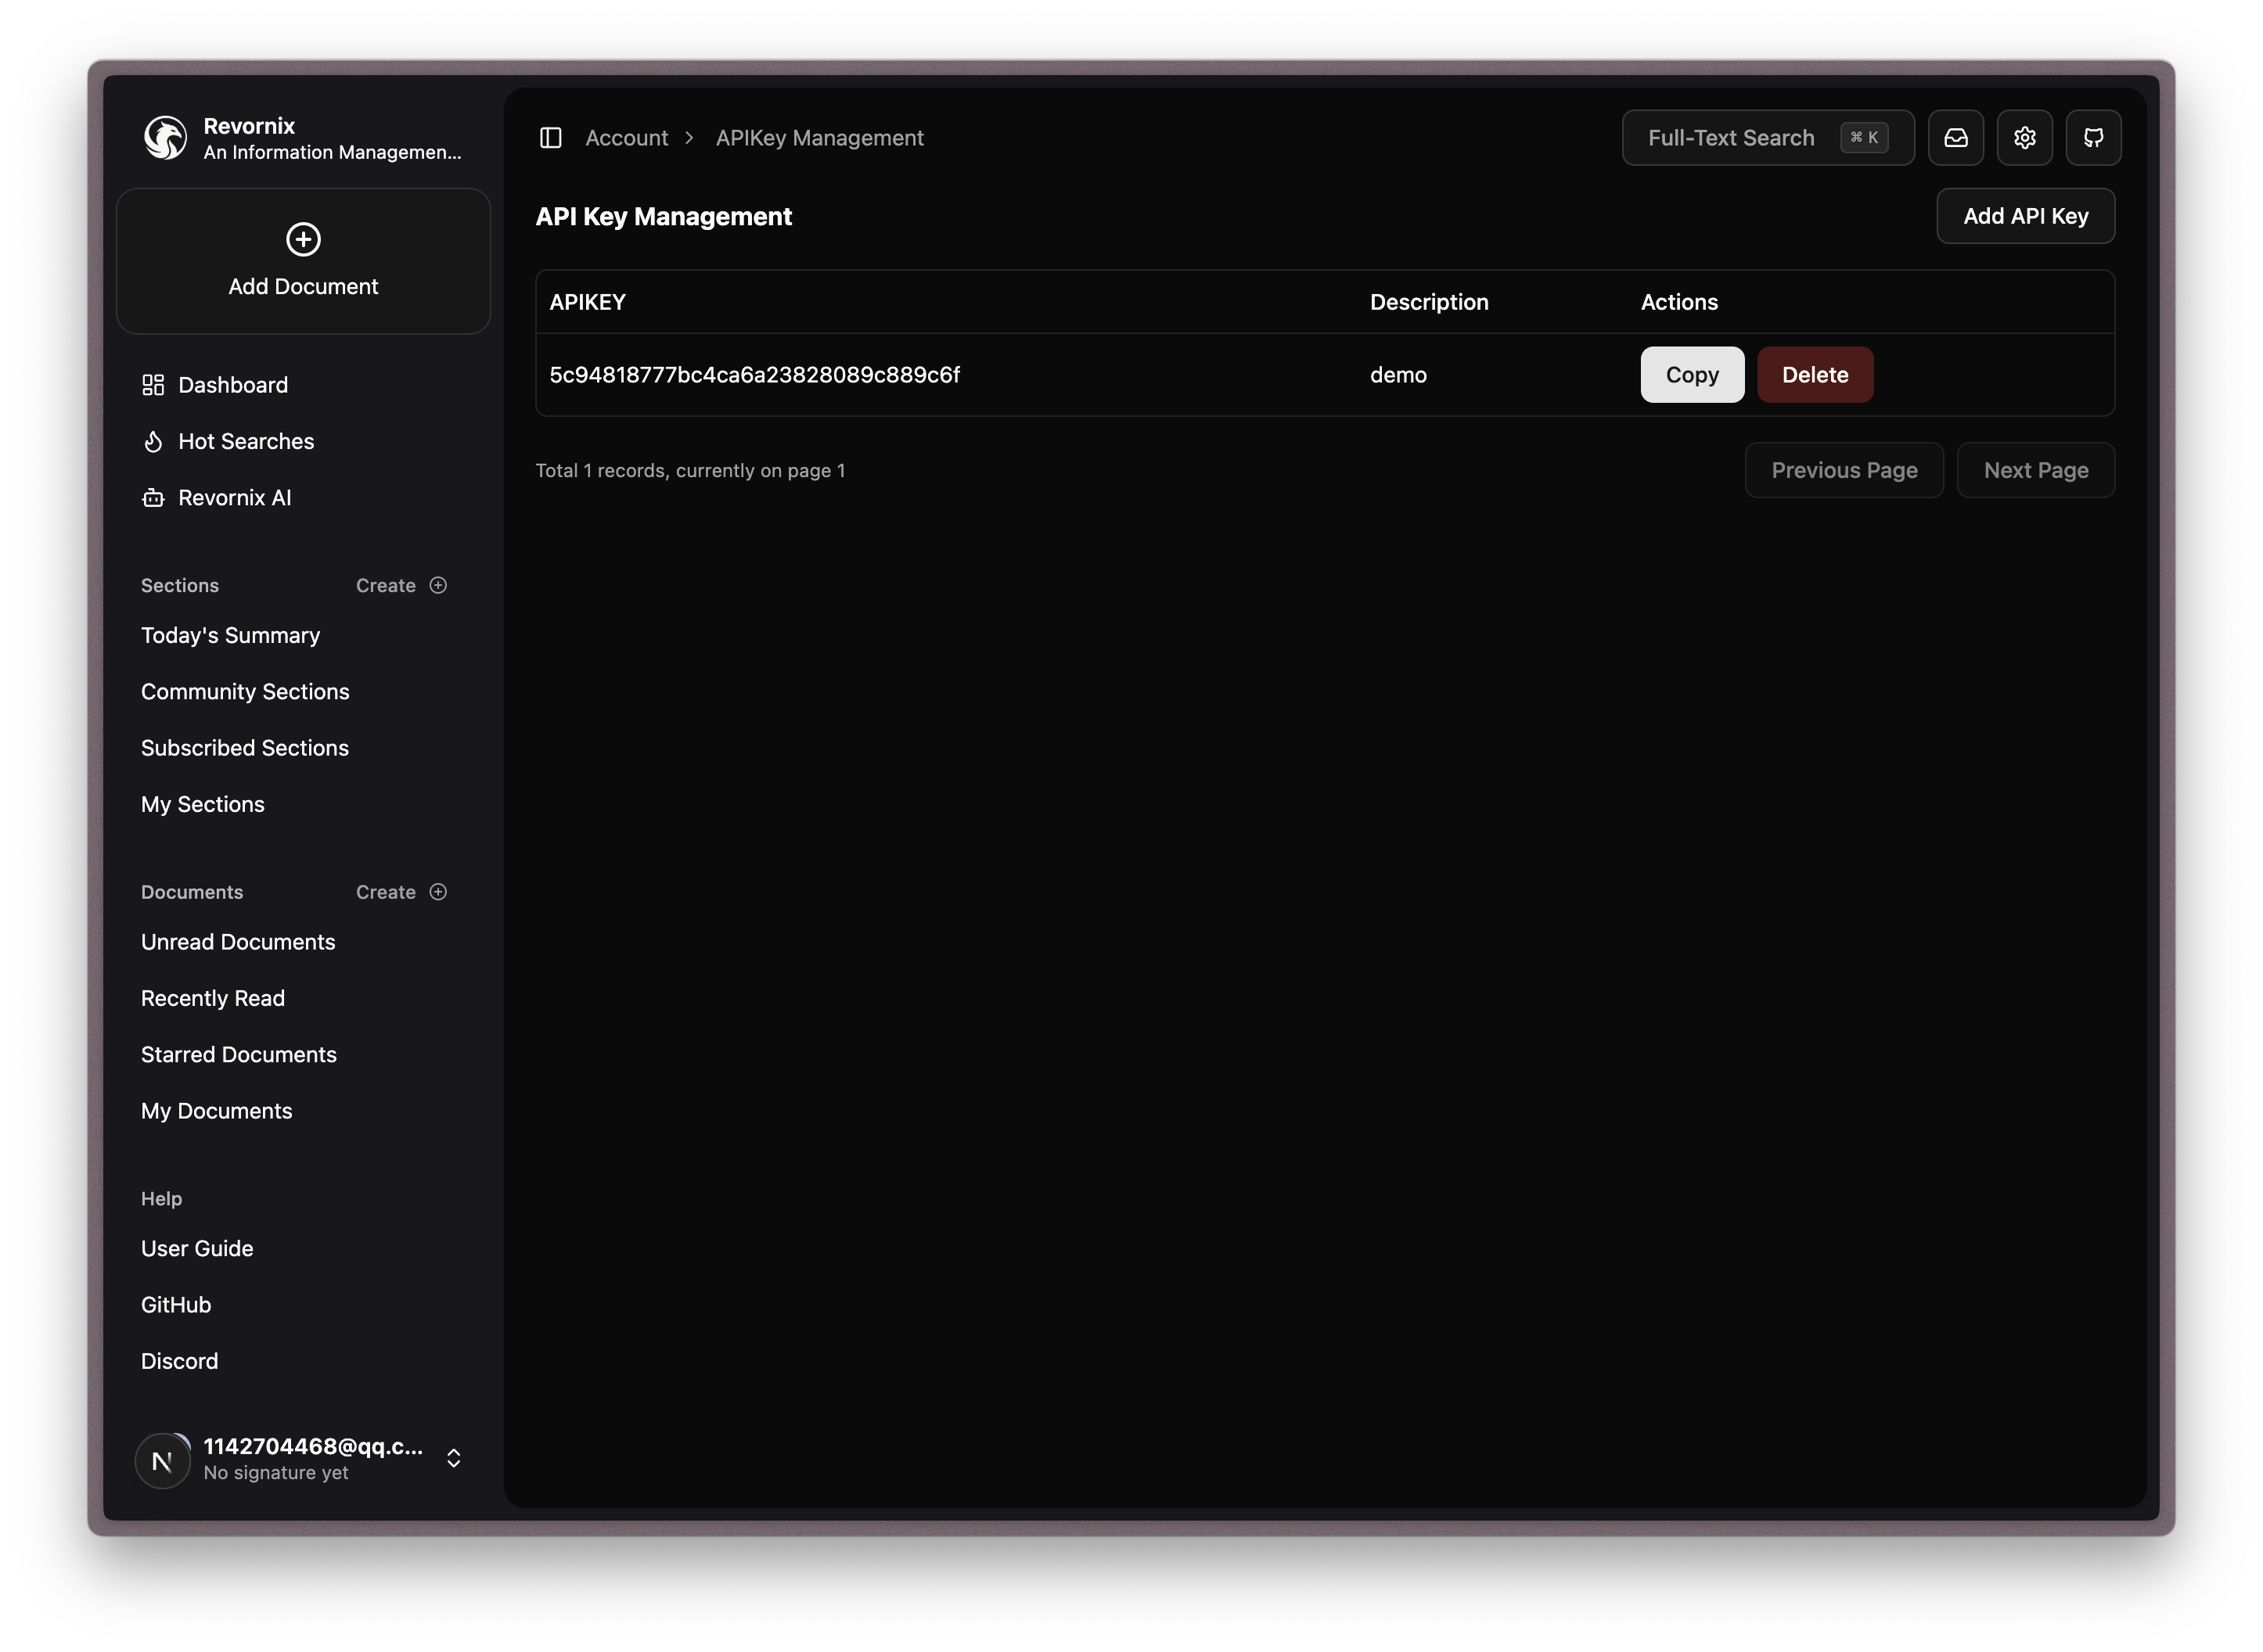Open the Full-Text Search box
This screenshot has height=1652, width=2263.
1768,138
